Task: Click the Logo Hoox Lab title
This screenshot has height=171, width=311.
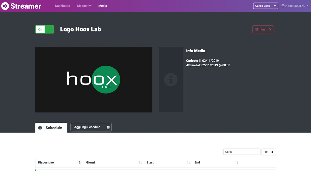Action: pos(80,29)
